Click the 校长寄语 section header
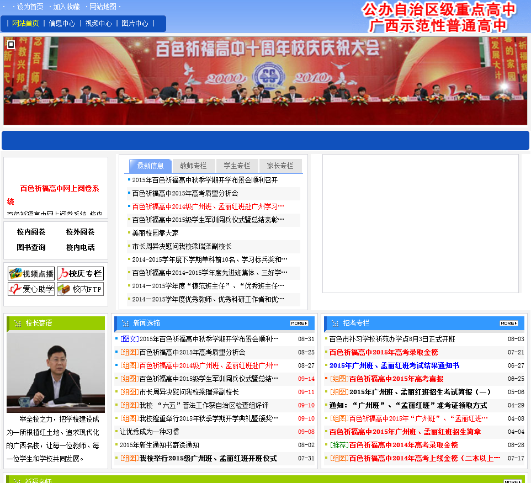 click(56, 323)
